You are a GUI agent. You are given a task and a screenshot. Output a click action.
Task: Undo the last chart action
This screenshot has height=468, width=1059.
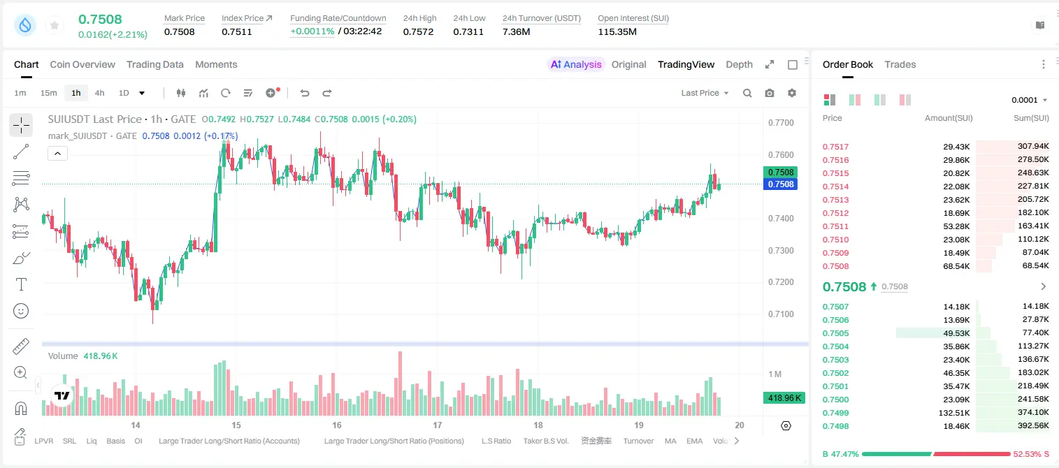tap(304, 93)
